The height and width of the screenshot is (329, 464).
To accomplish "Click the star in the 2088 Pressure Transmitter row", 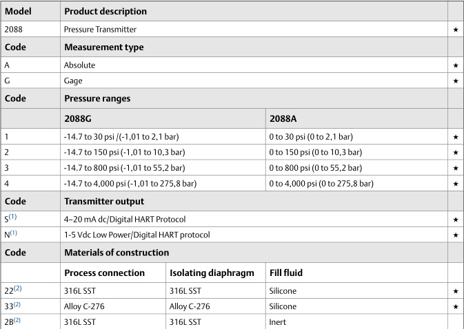I will click(x=455, y=30).
